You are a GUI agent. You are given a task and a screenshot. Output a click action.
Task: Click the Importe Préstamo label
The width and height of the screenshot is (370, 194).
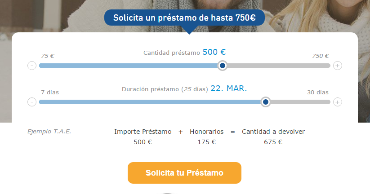pyautogui.click(x=143, y=132)
